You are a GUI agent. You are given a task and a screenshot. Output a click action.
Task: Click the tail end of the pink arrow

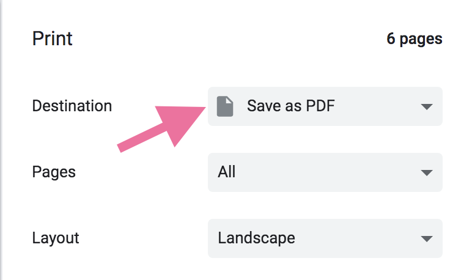point(122,147)
